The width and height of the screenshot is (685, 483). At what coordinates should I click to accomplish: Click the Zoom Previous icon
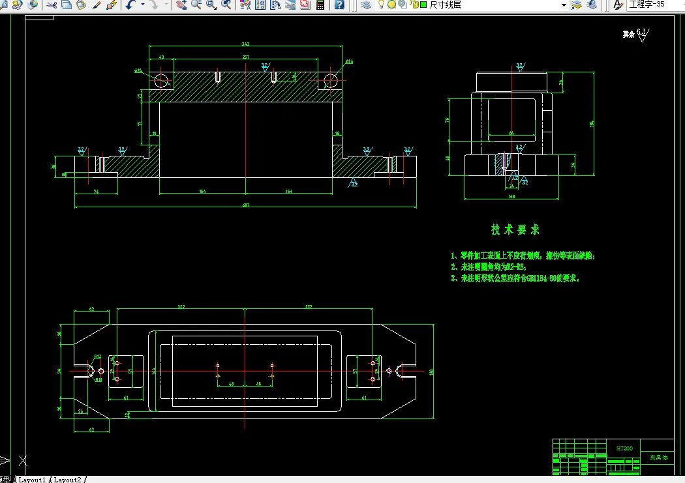(226, 5)
